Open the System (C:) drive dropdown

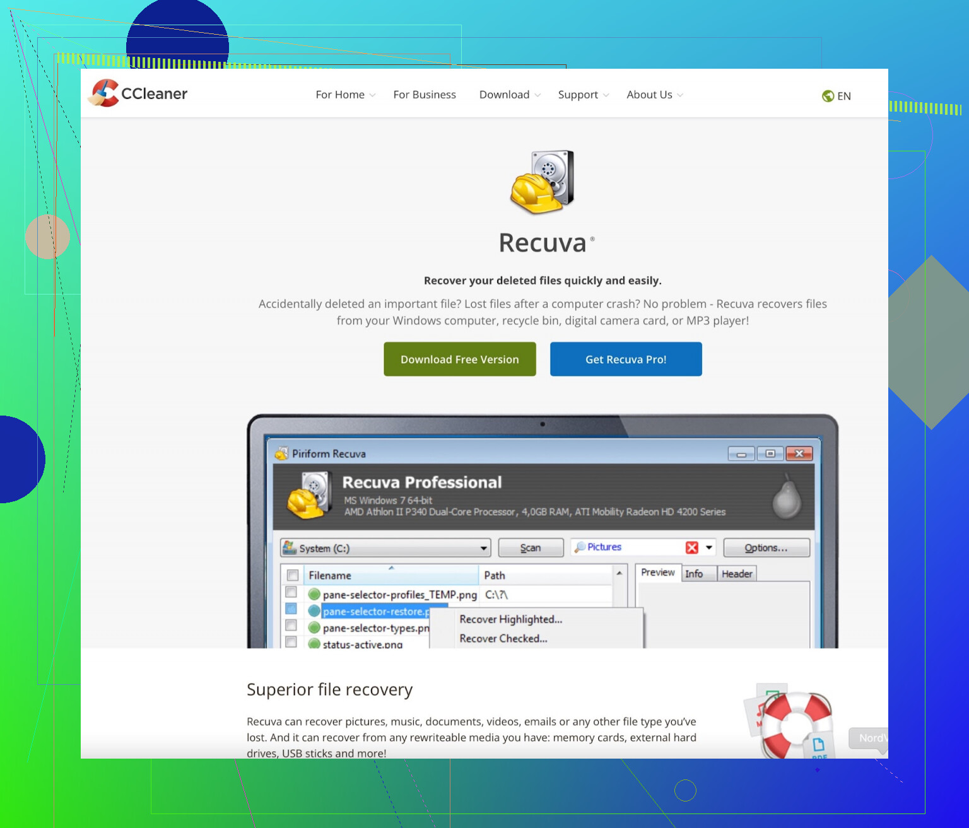pos(483,548)
